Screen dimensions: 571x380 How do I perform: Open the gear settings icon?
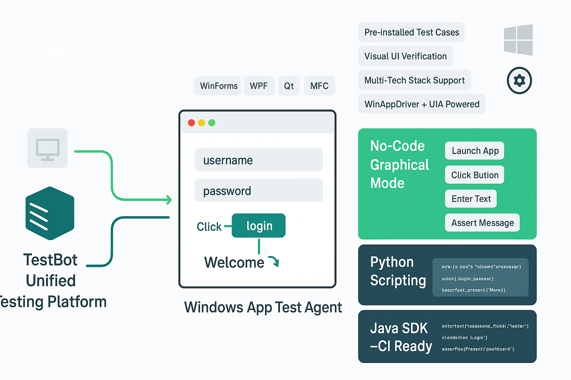pos(519,81)
